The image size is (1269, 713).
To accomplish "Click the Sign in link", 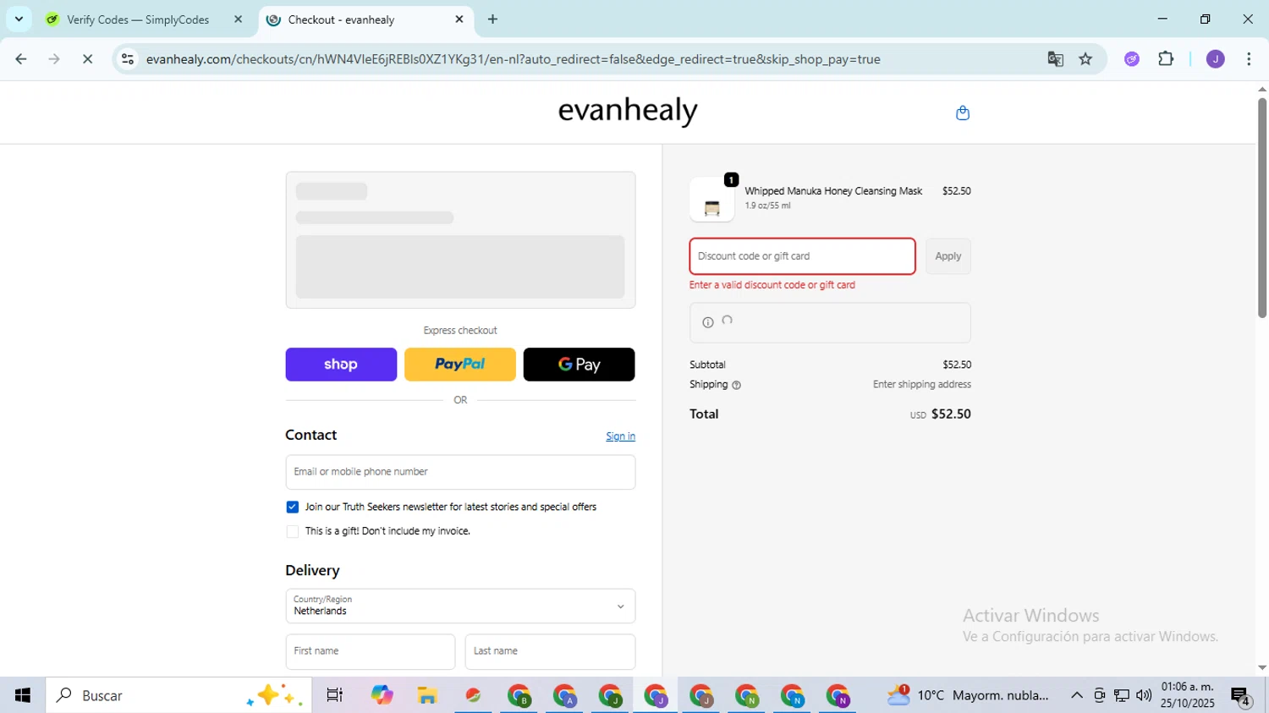I will pos(620,436).
